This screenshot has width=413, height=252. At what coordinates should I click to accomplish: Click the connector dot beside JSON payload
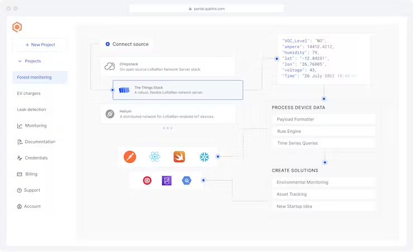pos(277,59)
